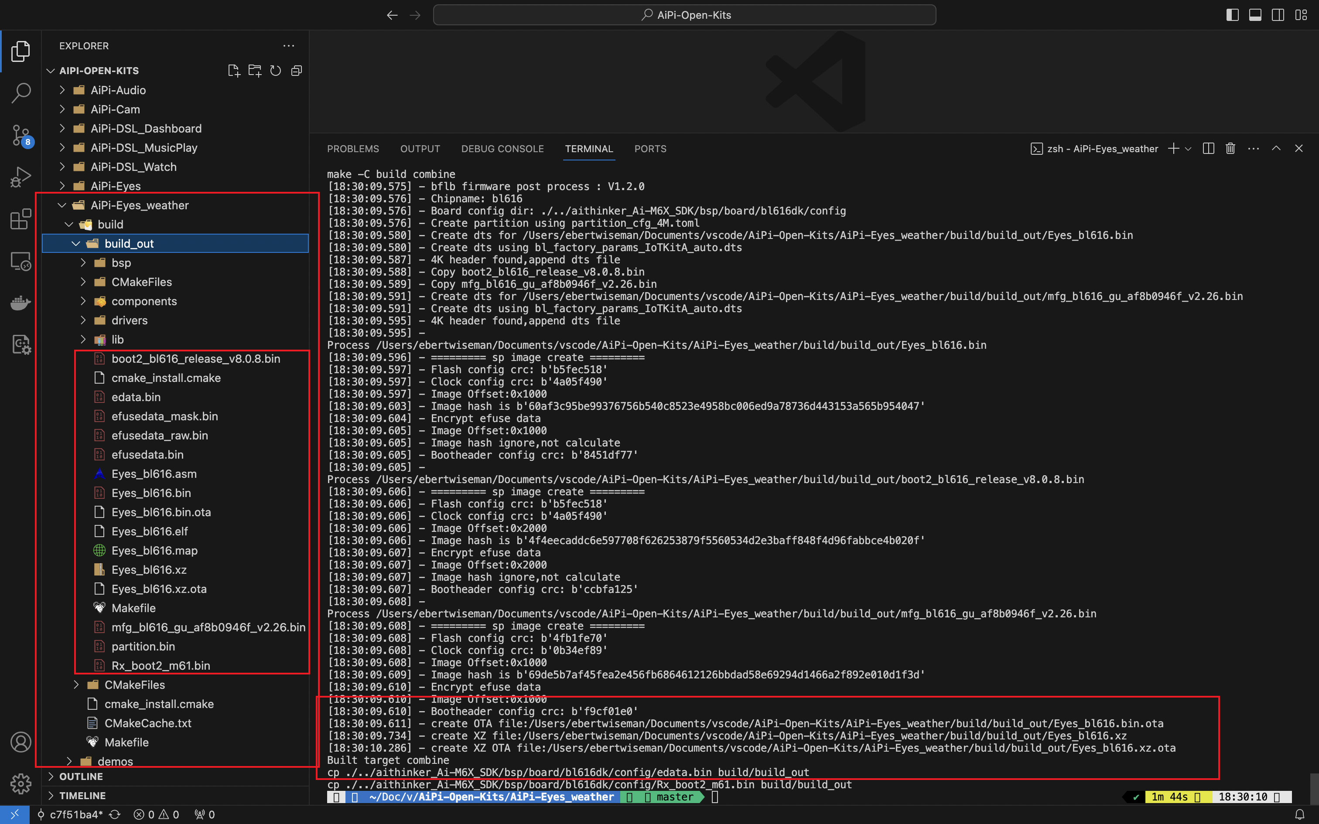The height and width of the screenshot is (824, 1319).
Task: Select the TERMINAL tab
Action: pos(589,149)
